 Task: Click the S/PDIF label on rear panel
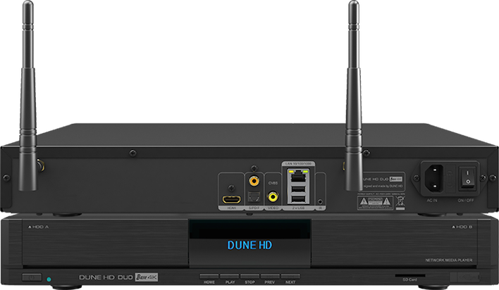coord(254,208)
